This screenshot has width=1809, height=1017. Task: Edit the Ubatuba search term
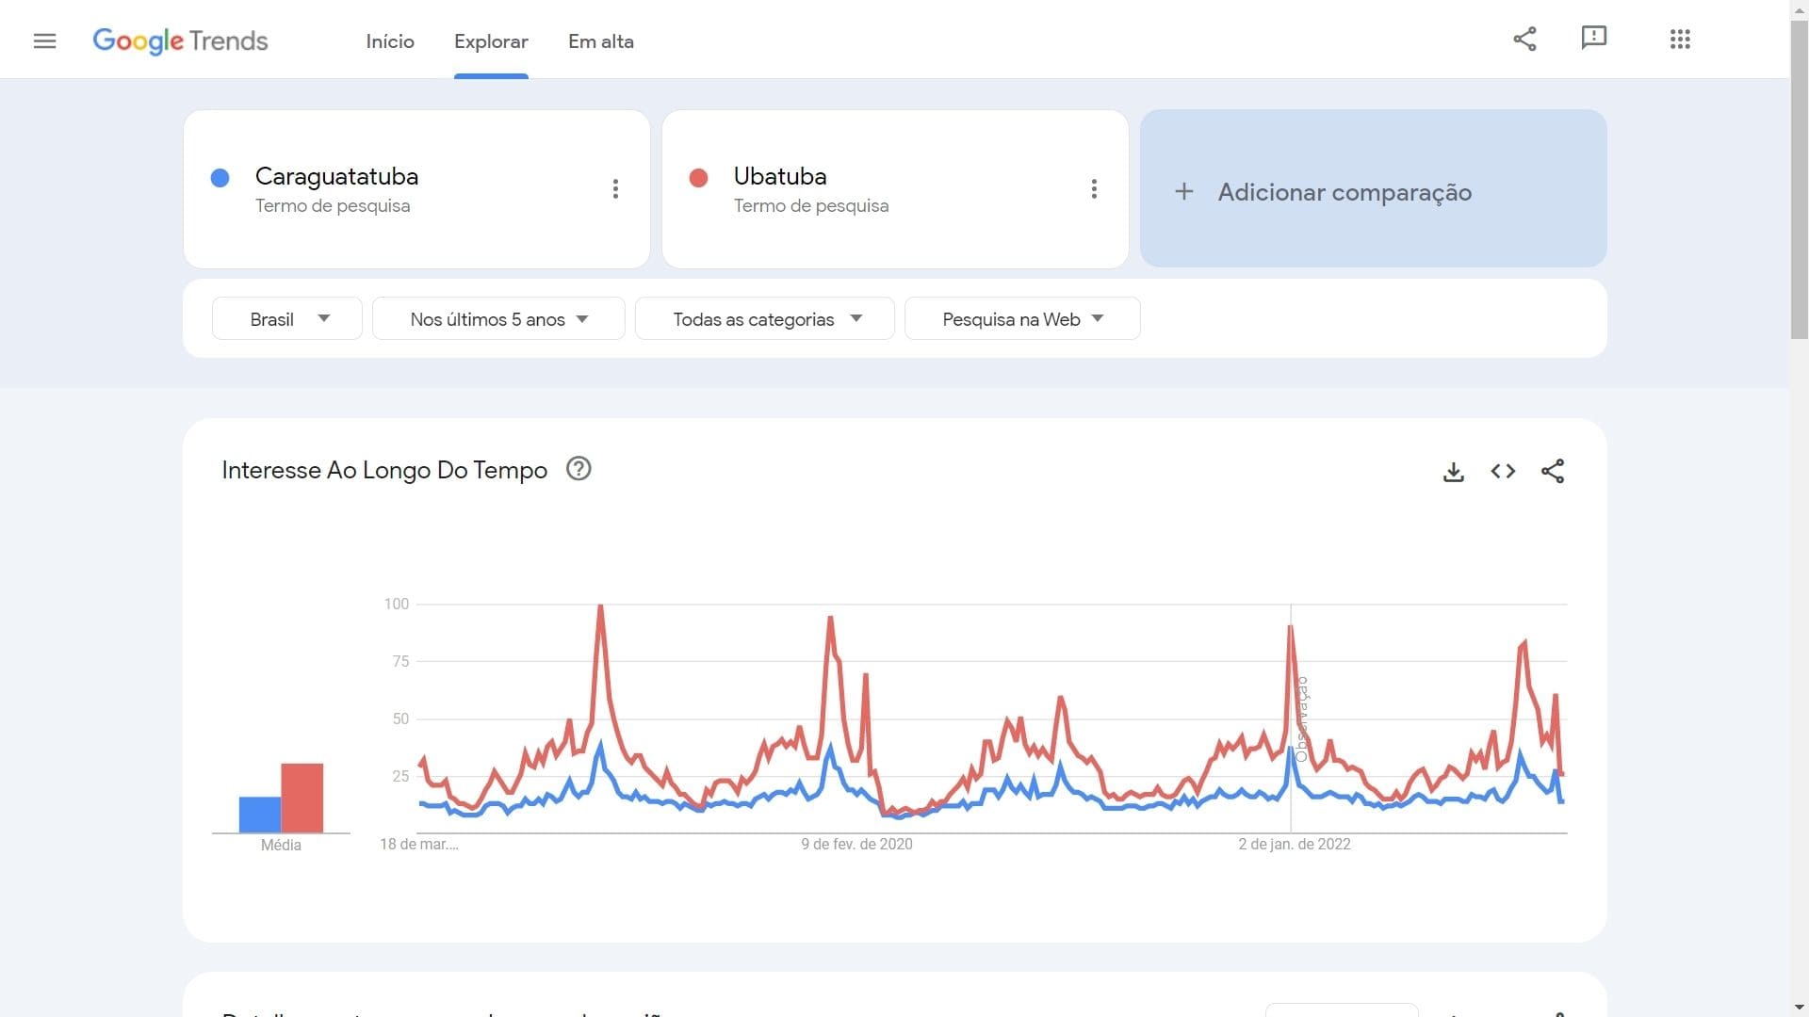[780, 176]
